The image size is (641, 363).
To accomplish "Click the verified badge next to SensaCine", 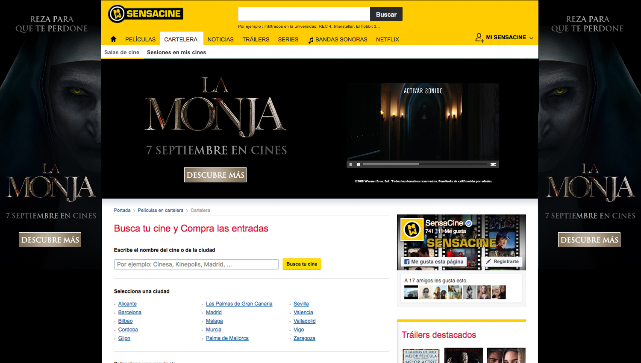I will pos(469,223).
